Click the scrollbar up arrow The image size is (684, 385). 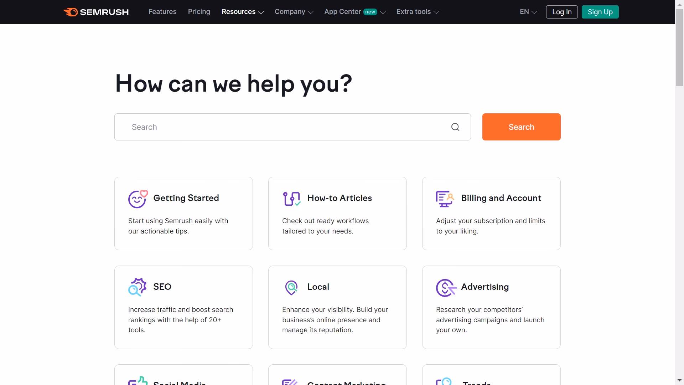pos(679,4)
